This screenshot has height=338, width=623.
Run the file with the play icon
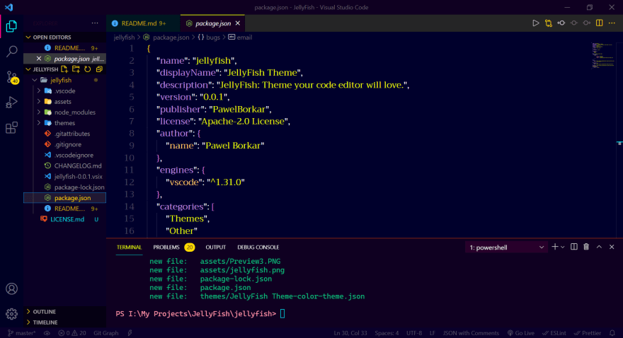[536, 23]
